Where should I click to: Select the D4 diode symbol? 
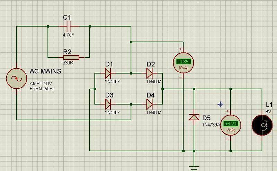coord(150,103)
